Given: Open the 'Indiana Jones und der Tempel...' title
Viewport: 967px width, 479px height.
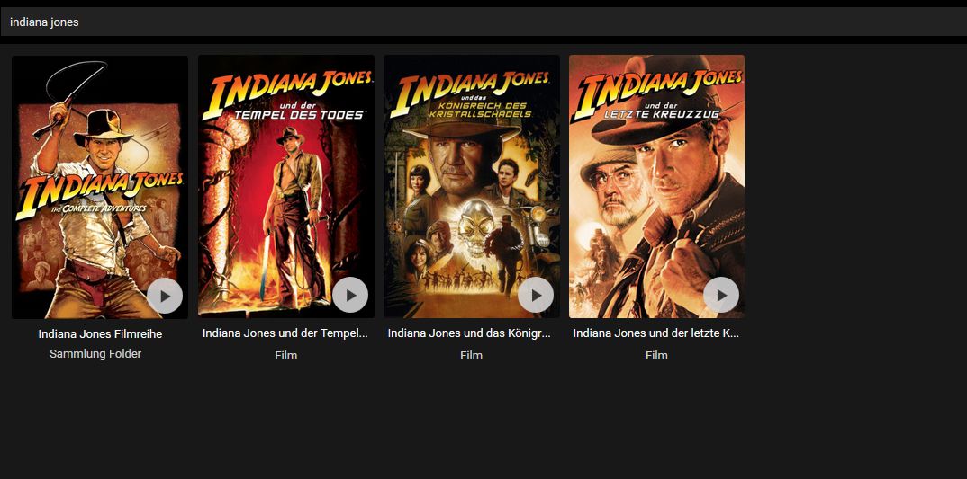Looking at the screenshot, I should (x=285, y=333).
